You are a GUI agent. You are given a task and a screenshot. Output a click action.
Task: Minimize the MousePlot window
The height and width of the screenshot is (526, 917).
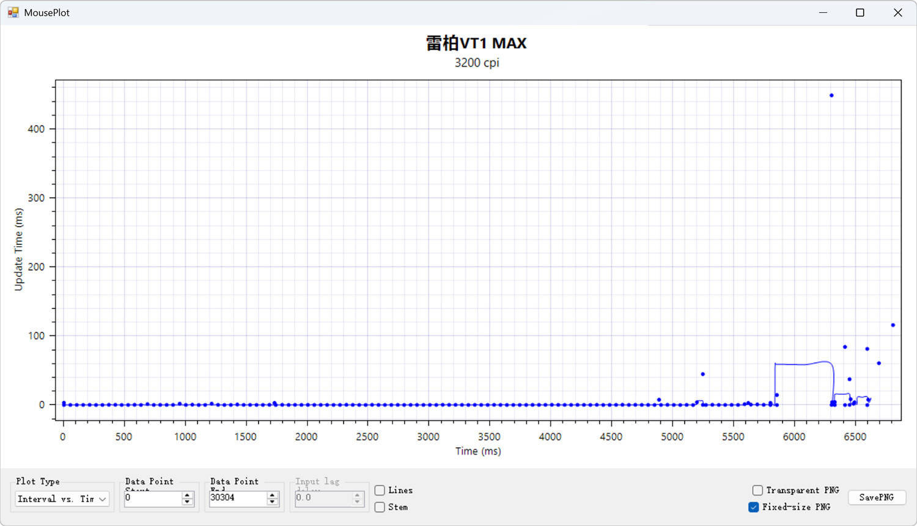[x=823, y=12]
